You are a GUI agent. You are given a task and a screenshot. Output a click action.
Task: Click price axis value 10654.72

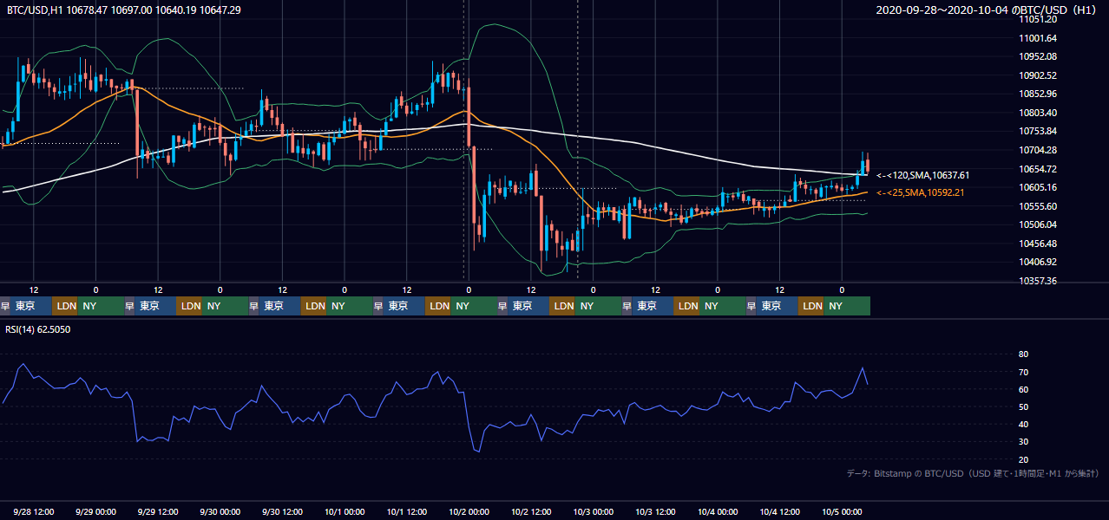[1038, 169]
